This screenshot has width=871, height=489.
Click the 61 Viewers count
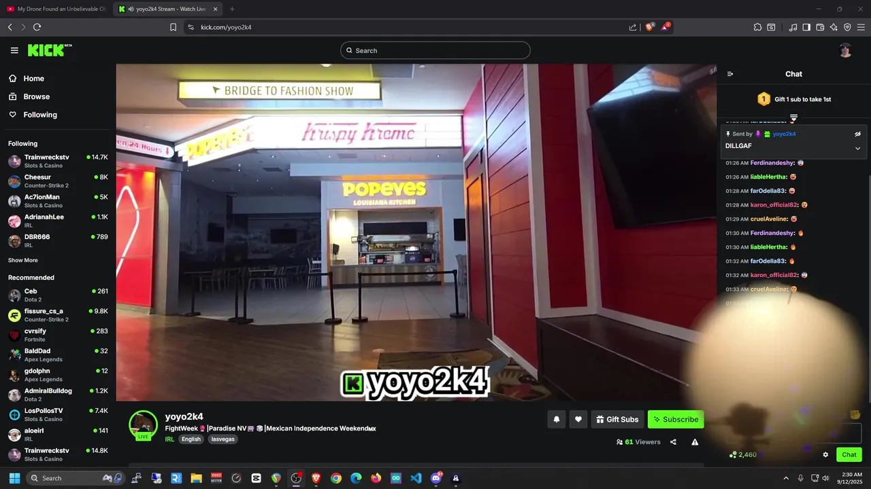pyautogui.click(x=638, y=442)
